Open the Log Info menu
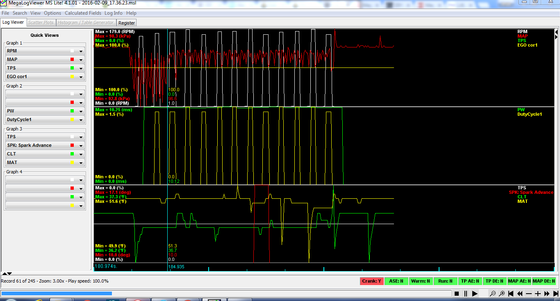The height and width of the screenshot is (301, 560). pos(114,13)
